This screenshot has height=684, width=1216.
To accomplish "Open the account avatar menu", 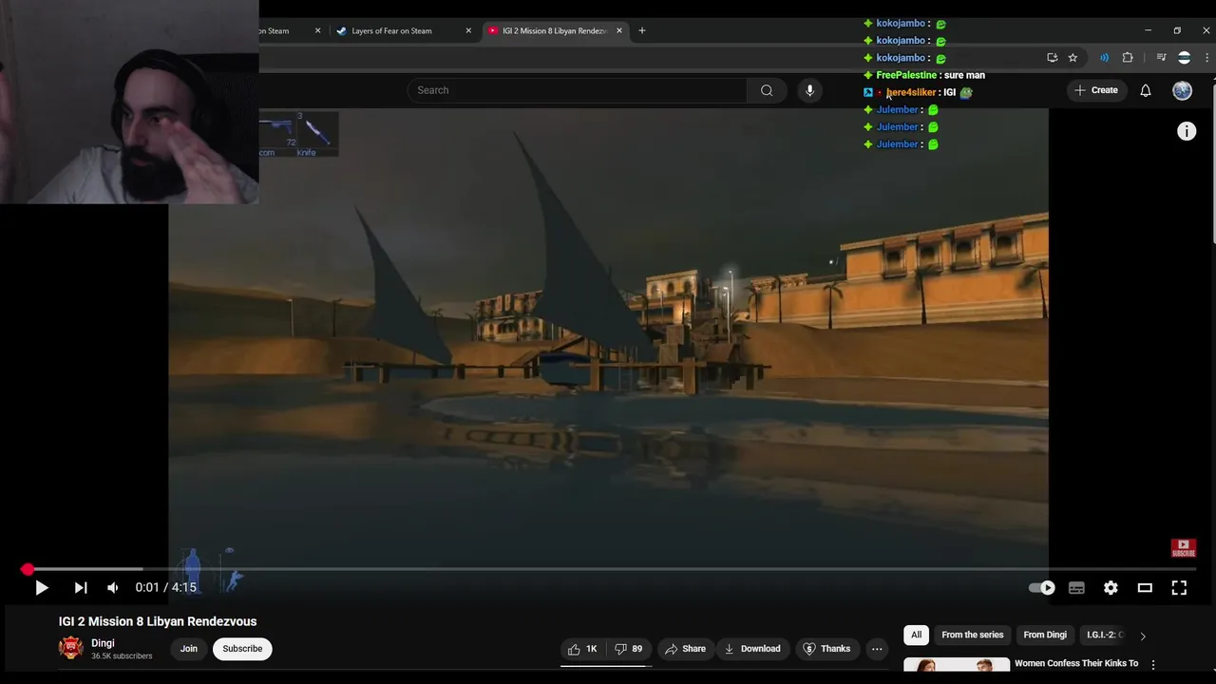I will 1182,90.
